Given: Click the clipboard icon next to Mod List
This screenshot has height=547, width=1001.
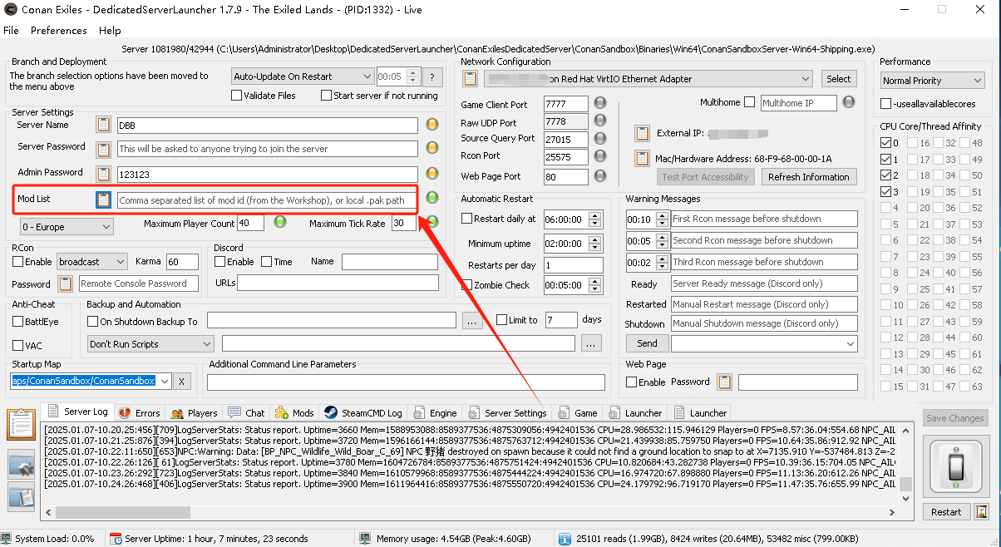Looking at the screenshot, I should point(103,200).
